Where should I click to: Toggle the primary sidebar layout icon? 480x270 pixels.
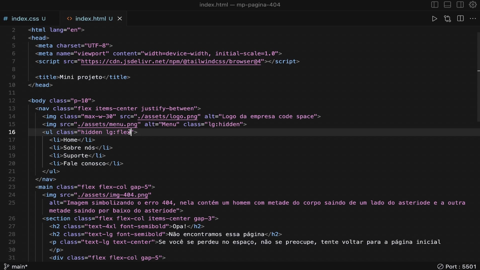click(x=435, y=5)
